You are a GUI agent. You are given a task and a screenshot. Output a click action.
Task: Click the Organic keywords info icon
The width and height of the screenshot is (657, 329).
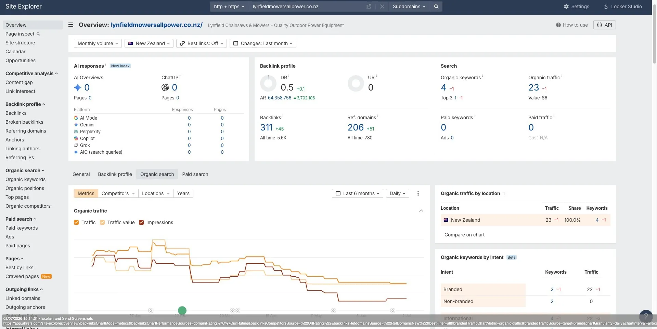point(482,76)
